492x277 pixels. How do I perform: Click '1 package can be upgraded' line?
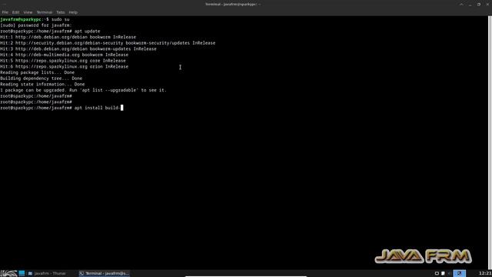click(83, 90)
